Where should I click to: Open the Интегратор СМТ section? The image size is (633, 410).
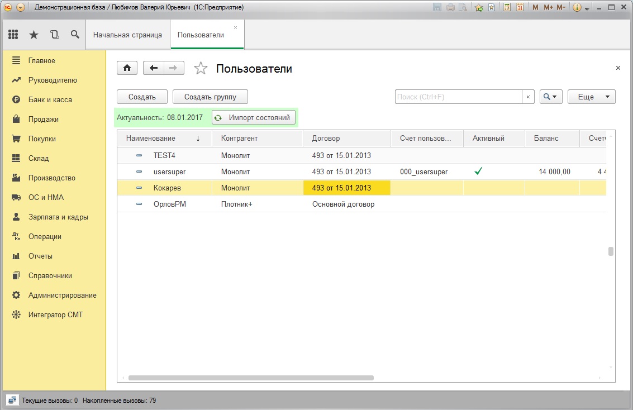55,315
